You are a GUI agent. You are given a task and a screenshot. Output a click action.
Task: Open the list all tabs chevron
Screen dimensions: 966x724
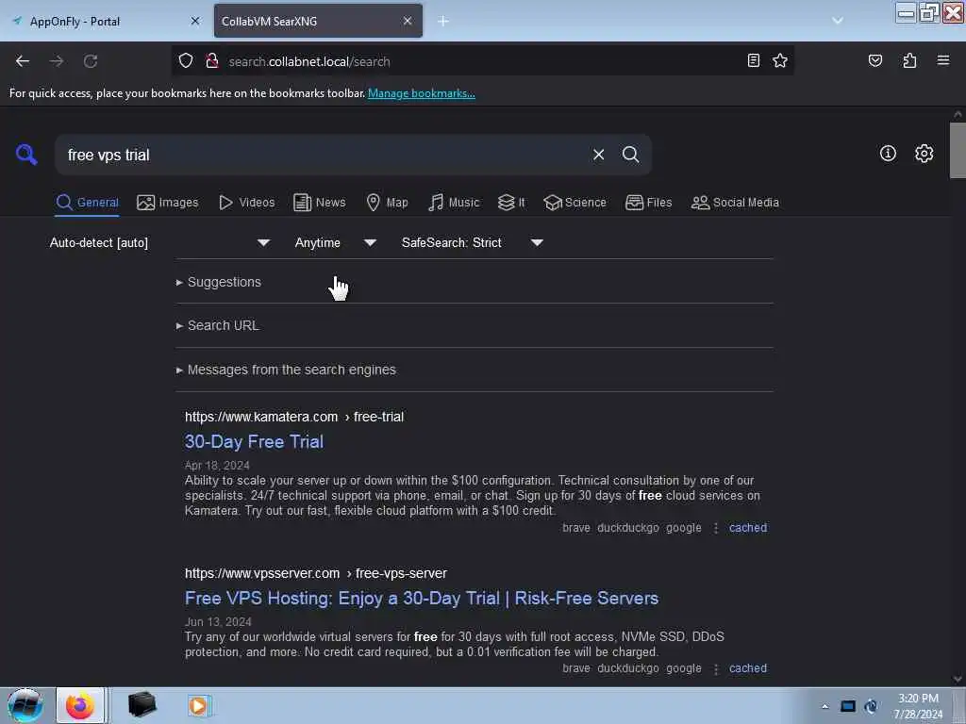pos(838,21)
